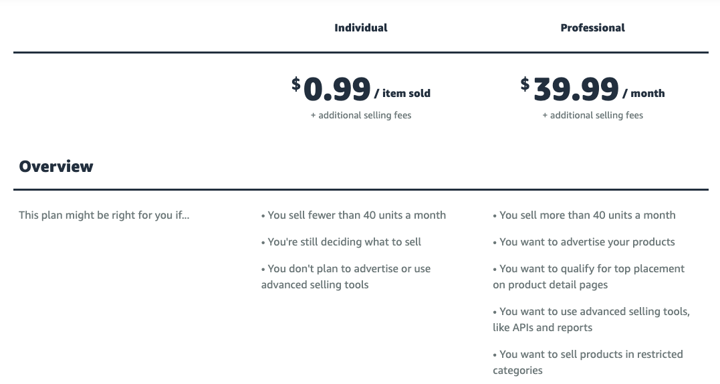Click the "/ month" pricing label
The image size is (720, 384).
coord(644,94)
